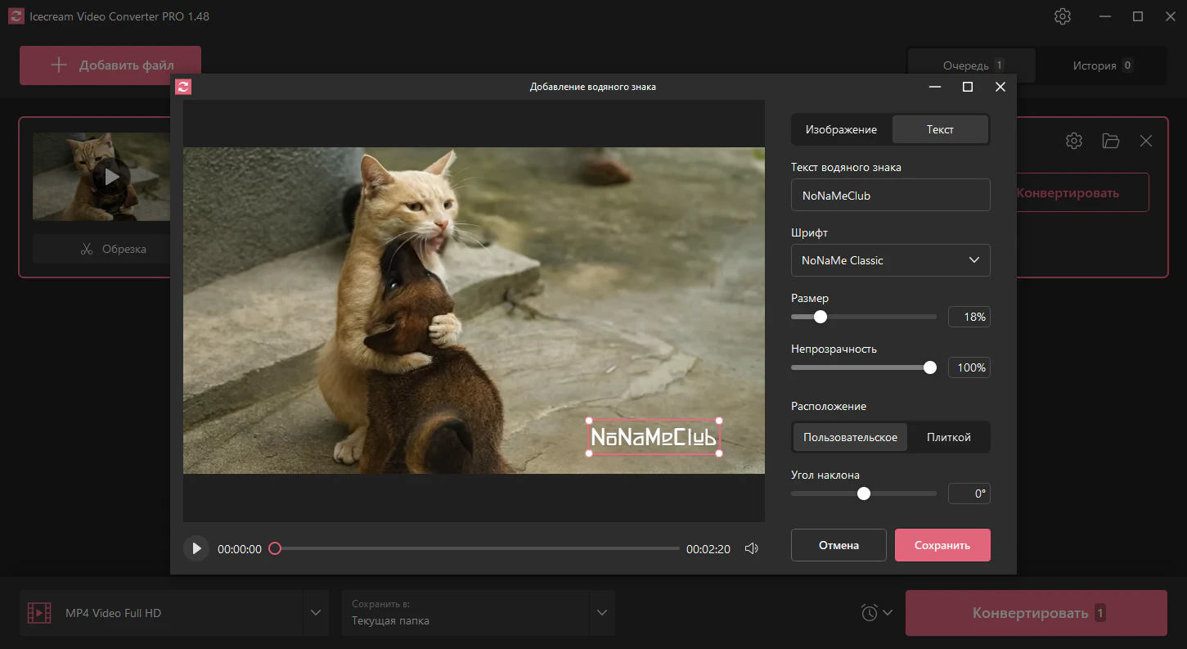Open main settings gear in title bar
1187x649 pixels.
click(1062, 16)
